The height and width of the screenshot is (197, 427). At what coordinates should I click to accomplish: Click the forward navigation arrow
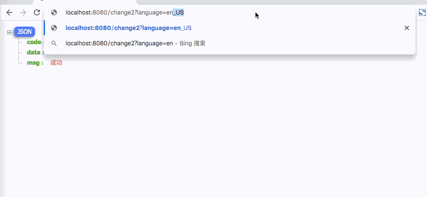[x=23, y=12]
